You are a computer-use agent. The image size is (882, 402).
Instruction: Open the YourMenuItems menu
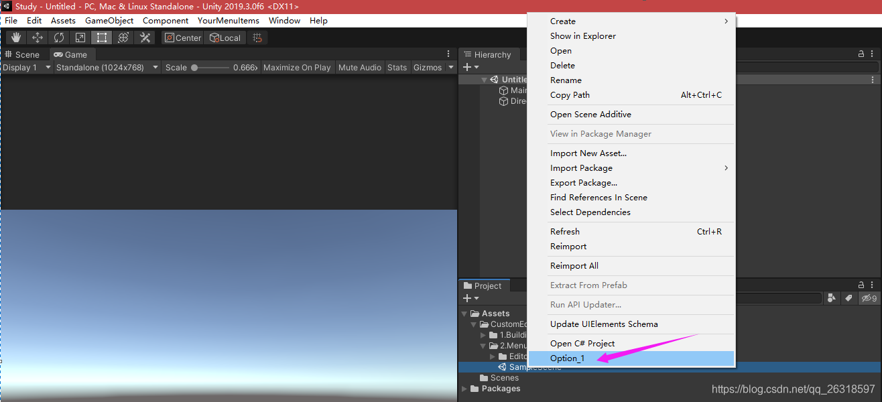[x=228, y=21]
